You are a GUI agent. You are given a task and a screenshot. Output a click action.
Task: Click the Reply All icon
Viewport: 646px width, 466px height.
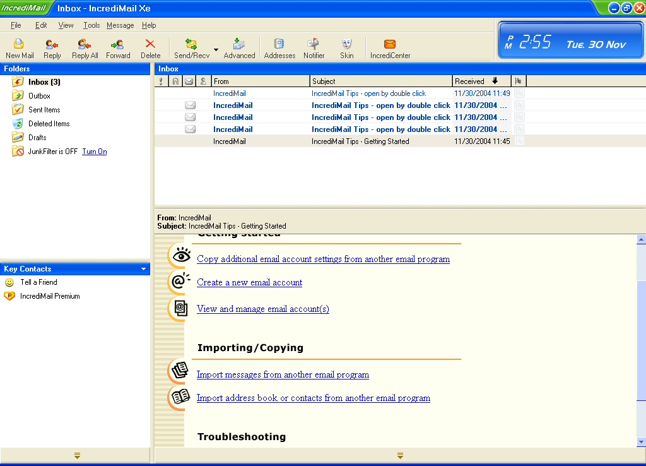pos(85,48)
